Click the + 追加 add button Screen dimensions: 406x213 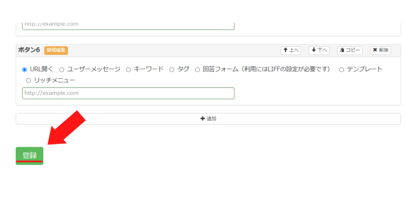point(208,119)
